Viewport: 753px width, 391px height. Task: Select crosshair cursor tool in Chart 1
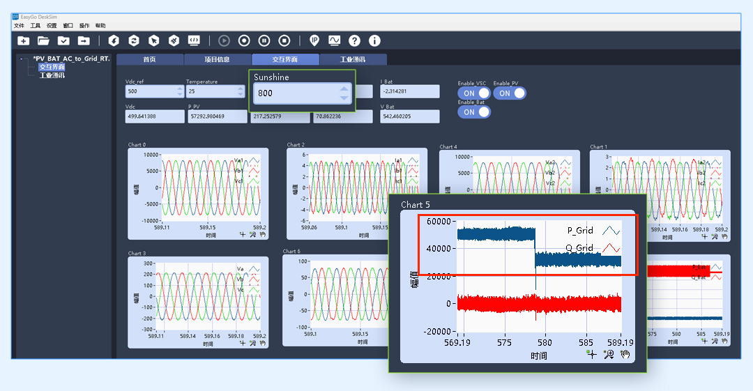point(704,236)
